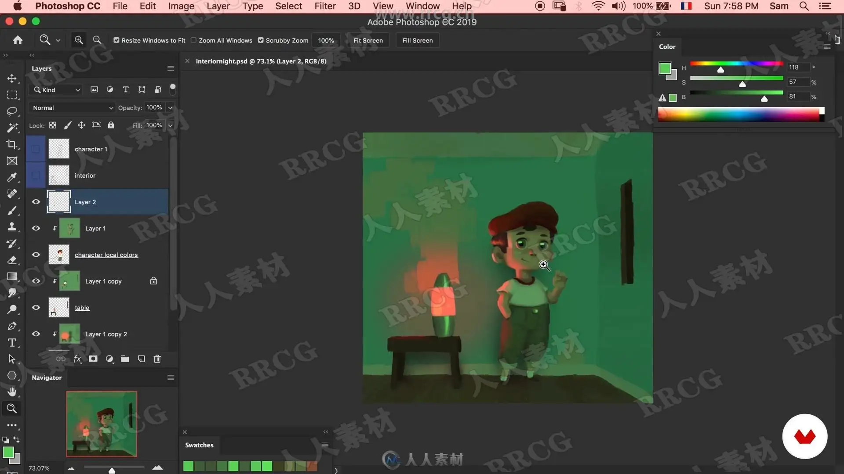Image resolution: width=844 pixels, height=474 pixels.
Task: Click the Fit Screen button
Action: coord(368,40)
